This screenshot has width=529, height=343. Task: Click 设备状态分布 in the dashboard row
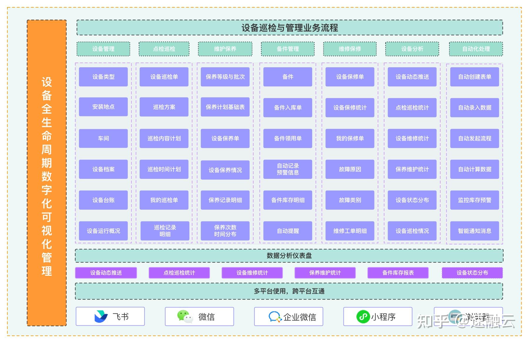click(472, 273)
